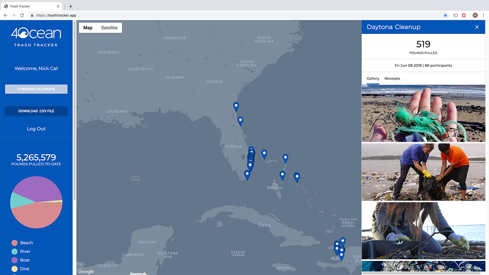Open the Receipts tab
Image resolution: width=489 pixels, height=275 pixels.
pyautogui.click(x=392, y=78)
